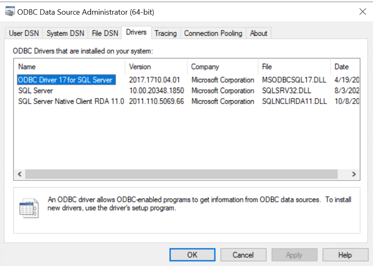Click the right scroll arrow of the list
This screenshot has height=266, width=373.
[354, 174]
